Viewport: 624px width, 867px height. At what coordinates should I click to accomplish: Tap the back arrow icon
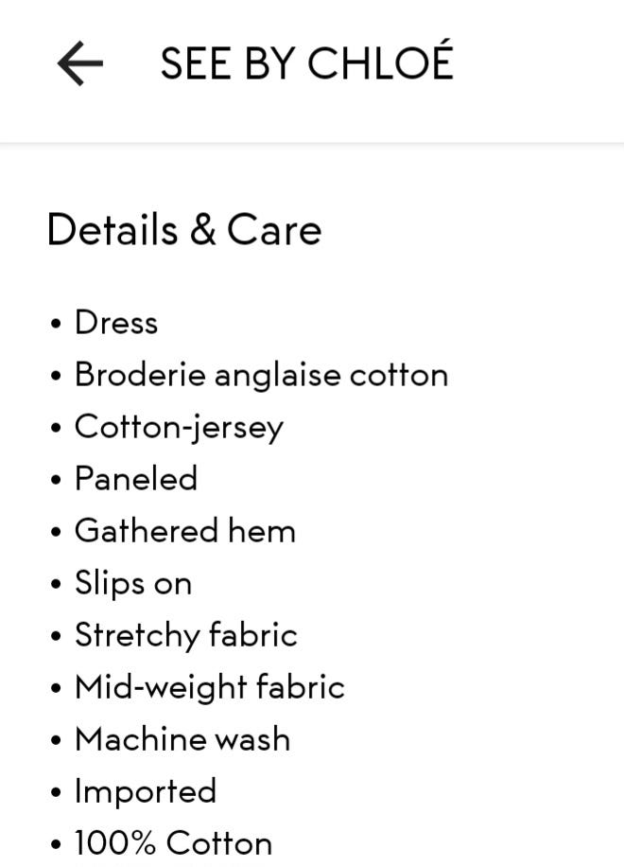[x=80, y=64]
